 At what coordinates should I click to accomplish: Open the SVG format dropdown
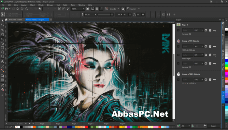click(199, 80)
